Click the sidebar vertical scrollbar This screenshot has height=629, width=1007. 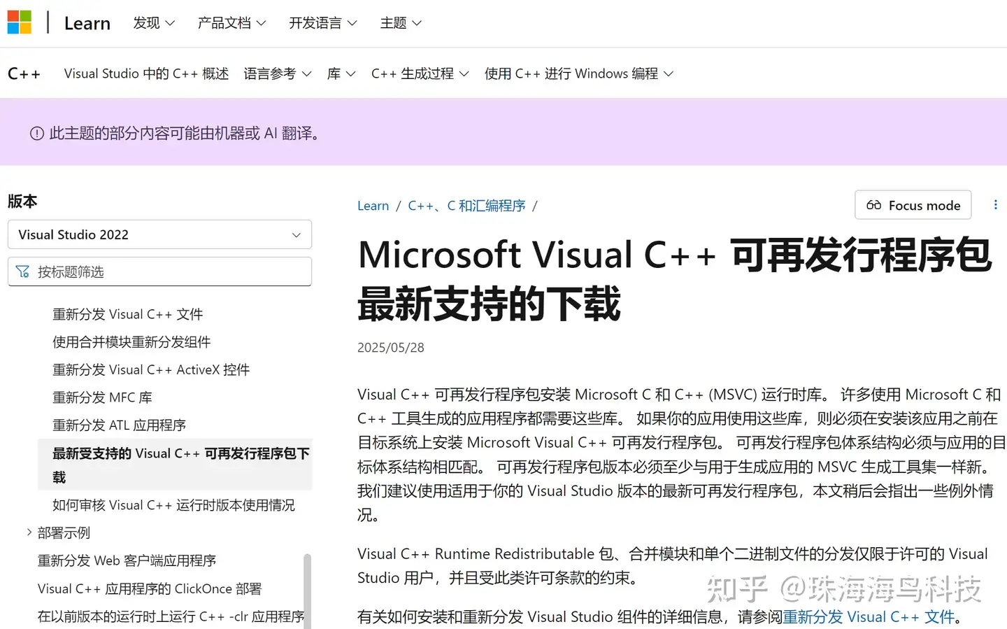tap(307, 591)
